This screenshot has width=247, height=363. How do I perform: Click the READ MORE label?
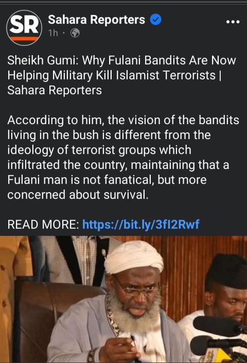coord(43,224)
